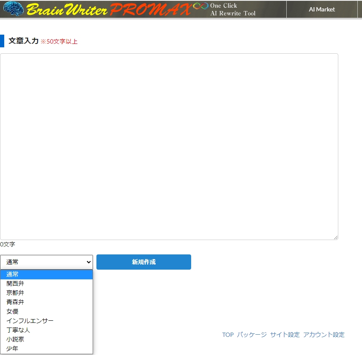Screen dimensions: 362x355
Task: Go to TOP footer link
Action: click(x=228, y=335)
